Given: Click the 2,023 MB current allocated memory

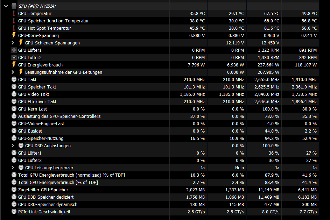Looking at the screenshot, I should tap(195, 190).
